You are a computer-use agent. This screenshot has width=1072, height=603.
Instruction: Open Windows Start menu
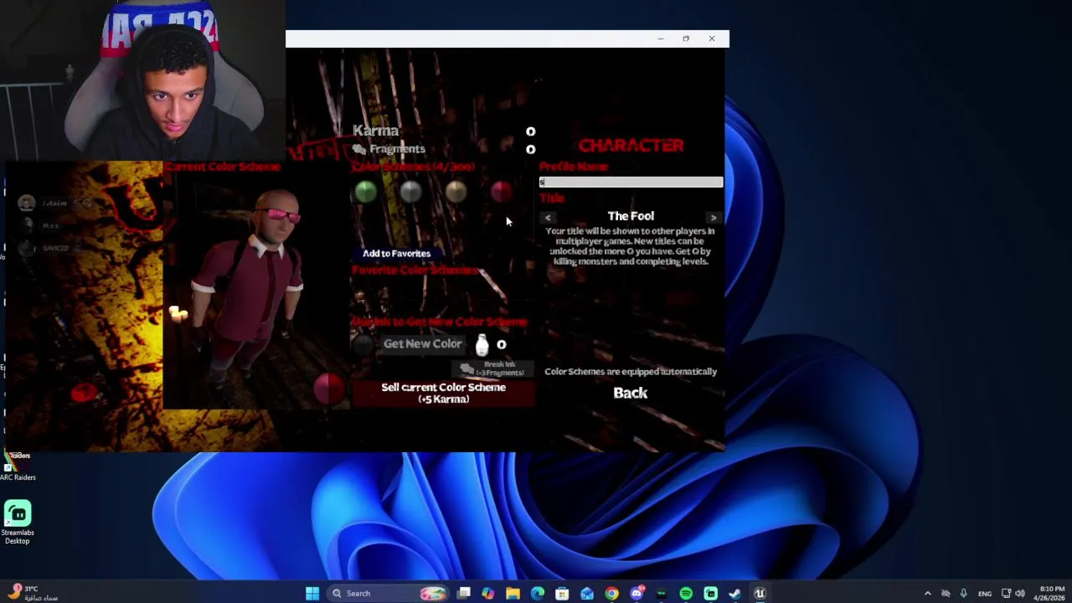coord(312,593)
